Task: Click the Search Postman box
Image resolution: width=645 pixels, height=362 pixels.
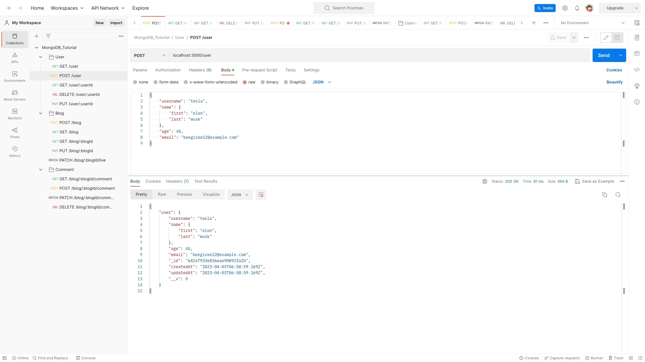Action: coord(344,8)
